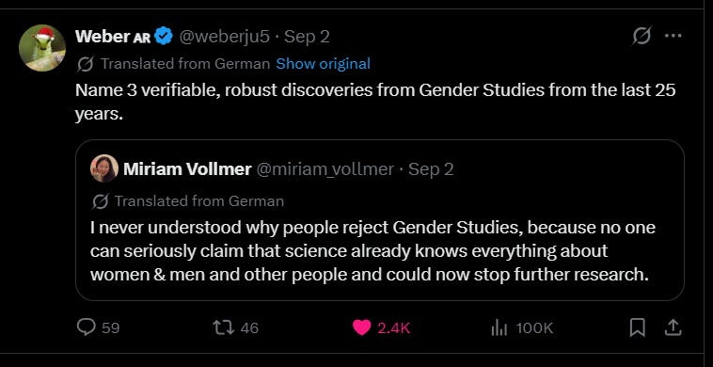The width and height of the screenshot is (713, 367).
Task: Open the Miriam Vollmer name in quoted post
Action: click(187, 169)
